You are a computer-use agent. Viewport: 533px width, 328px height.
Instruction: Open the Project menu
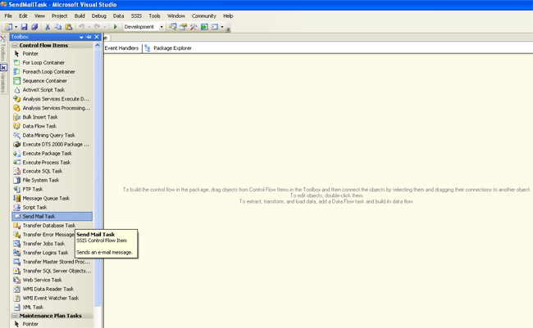pos(60,16)
